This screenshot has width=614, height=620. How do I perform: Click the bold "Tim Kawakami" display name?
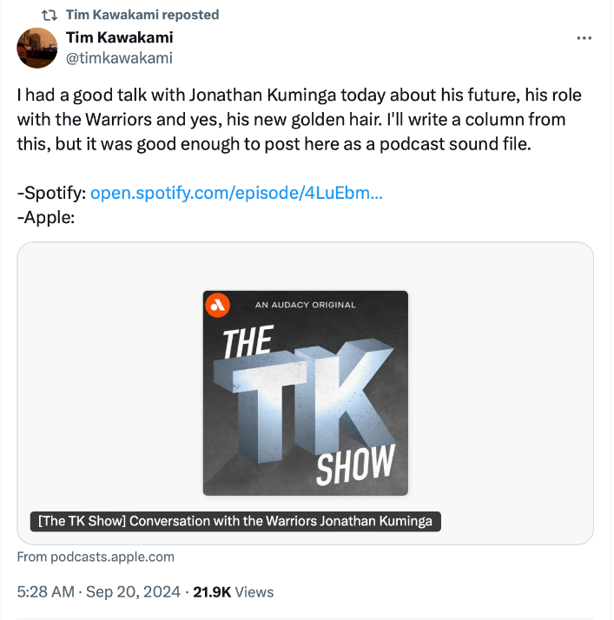[119, 37]
